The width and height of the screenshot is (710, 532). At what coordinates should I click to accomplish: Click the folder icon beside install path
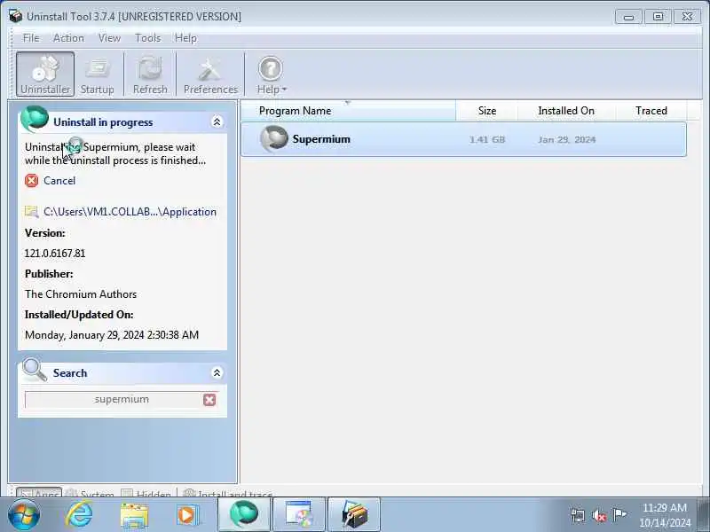pyautogui.click(x=31, y=211)
